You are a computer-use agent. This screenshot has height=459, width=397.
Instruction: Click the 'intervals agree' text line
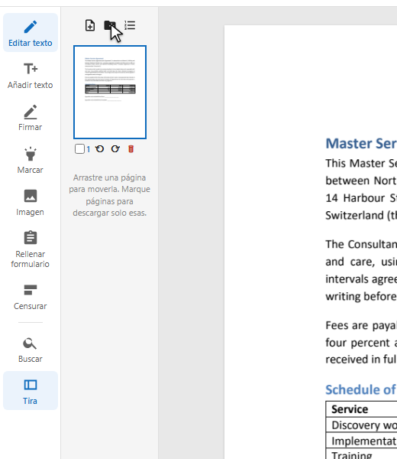(x=361, y=279)
